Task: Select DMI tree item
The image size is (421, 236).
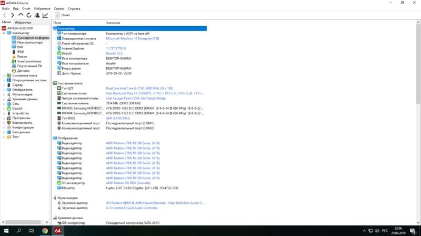Action: pyautogui.click(x=20, y=47)
